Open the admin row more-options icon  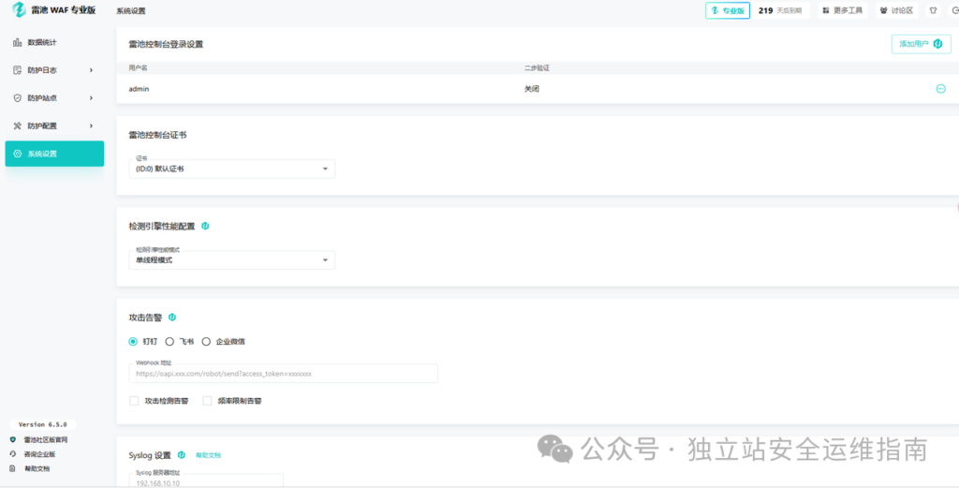click(x=940, y=89)
